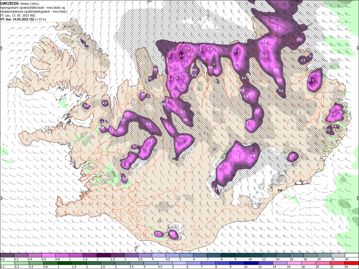Click the 'IT: Lau. 13. 05. 2023 06Z' line
Image resolution: width=359 pixels, height=269 pixels.
click(17, 15)
